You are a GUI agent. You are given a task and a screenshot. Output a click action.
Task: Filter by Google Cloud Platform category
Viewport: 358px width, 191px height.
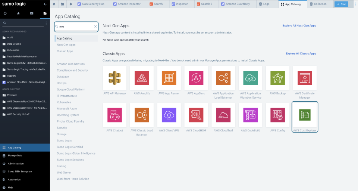pyautogui.click(x=71, y=89)
